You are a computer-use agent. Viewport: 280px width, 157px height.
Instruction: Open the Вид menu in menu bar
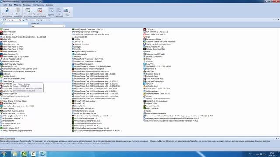pos(10,5)
